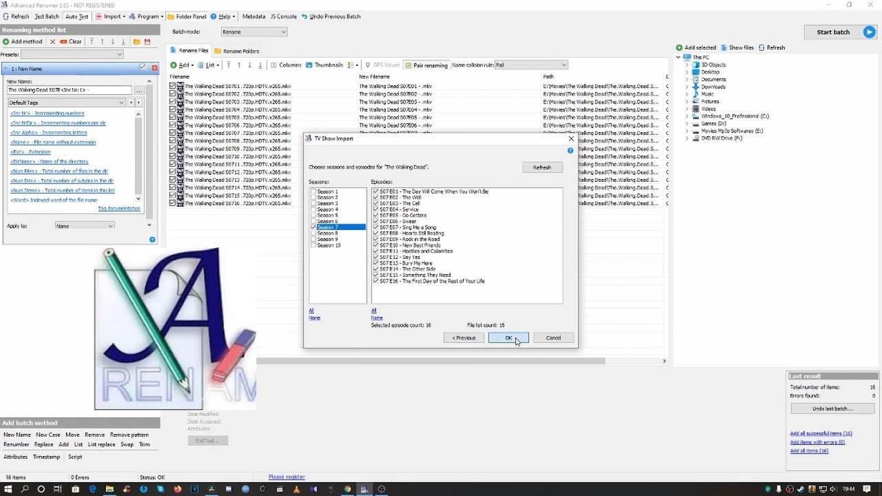Uncheck episode S07E16 First Day of the Rest
Screen dimensions: 882x496
coord(376,281)
